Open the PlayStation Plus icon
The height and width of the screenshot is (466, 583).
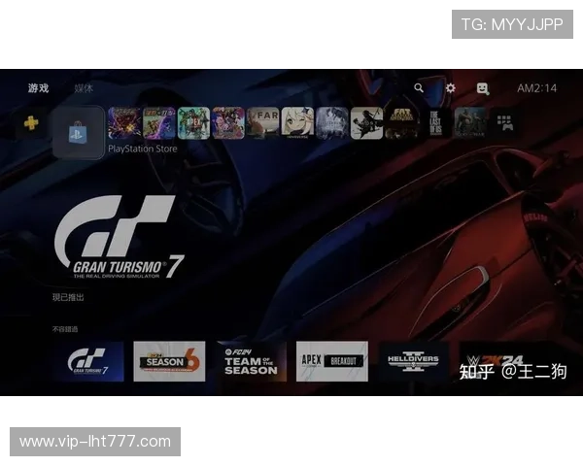click(31, 123)
